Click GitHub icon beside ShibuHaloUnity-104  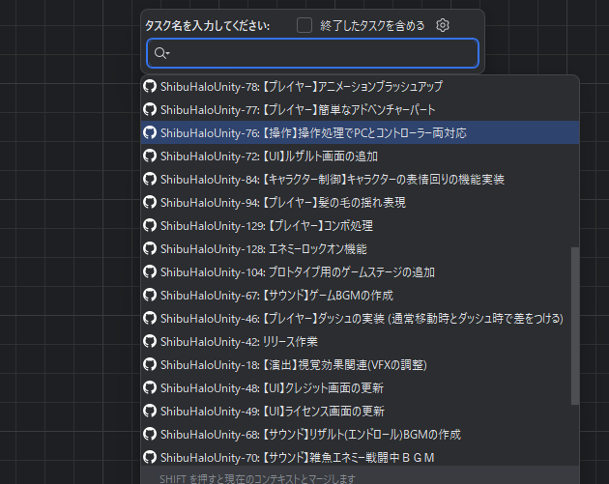(x=150, y=272)
